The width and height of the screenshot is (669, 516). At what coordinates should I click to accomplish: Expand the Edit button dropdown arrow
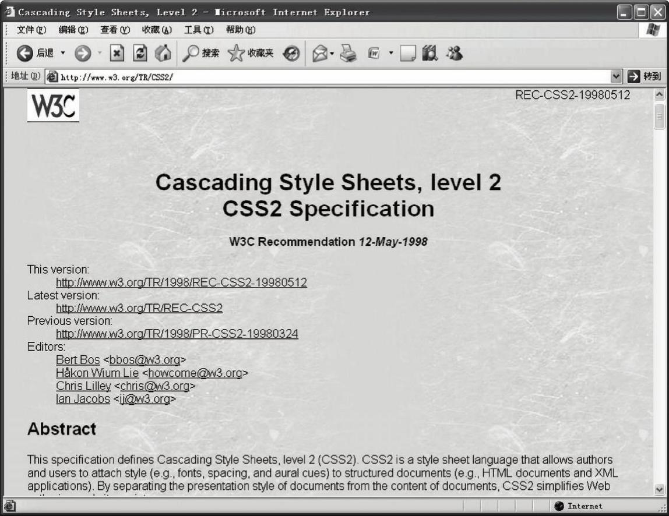[391, 54]
